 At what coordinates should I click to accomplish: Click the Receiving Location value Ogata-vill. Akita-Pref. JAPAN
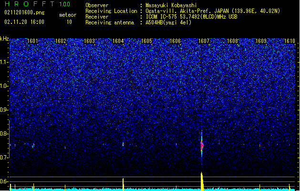(213, 11)
